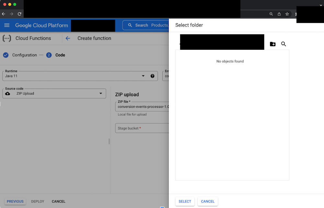Click the Cloud Functions title text
324x208 pixels.
pos(33,38)
